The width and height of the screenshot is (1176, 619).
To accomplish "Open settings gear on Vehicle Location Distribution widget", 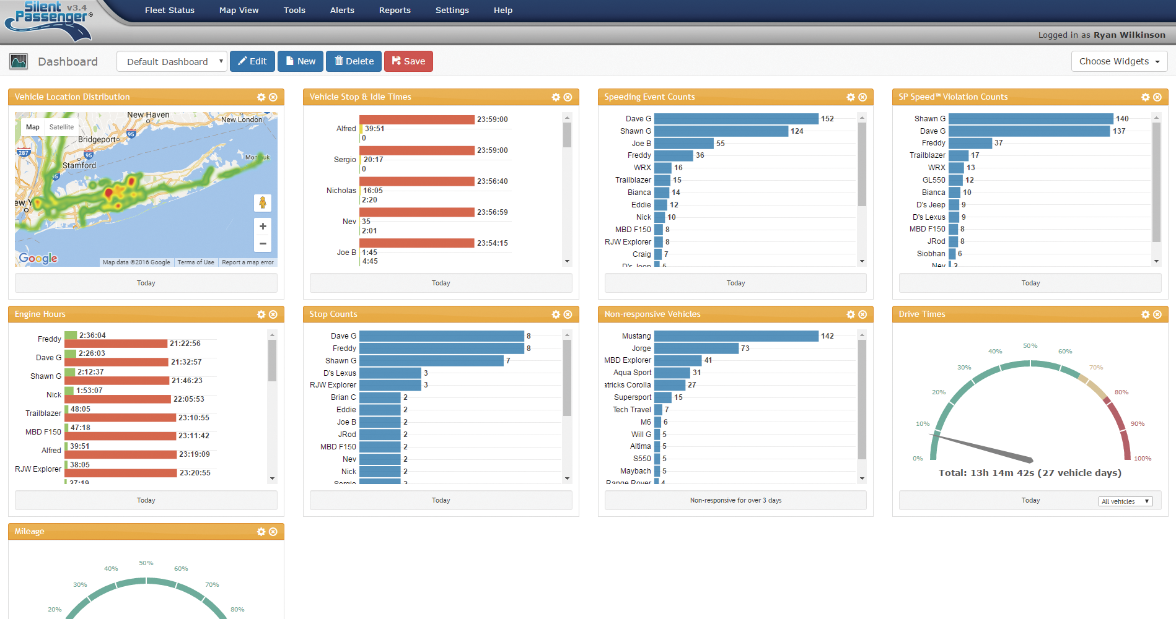I will coord(261,97).
